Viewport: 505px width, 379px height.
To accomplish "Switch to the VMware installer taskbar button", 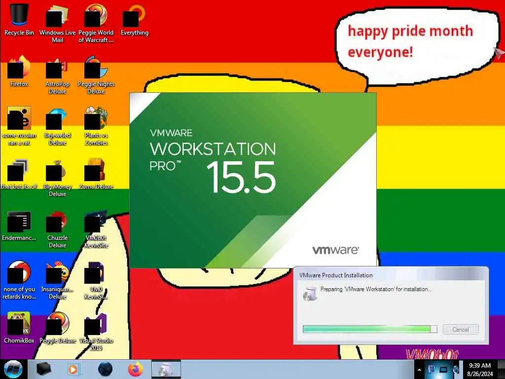I will tap(166, 369).
